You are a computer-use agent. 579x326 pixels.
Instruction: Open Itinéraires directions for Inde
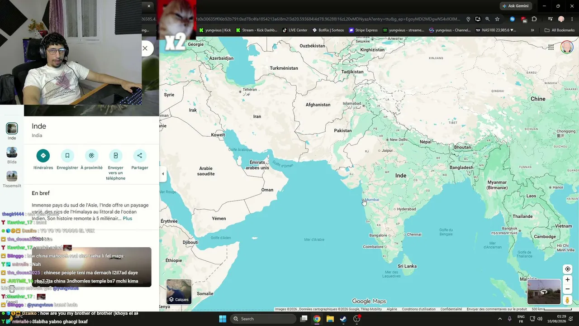pyautogui.click(x=43, y=156)
